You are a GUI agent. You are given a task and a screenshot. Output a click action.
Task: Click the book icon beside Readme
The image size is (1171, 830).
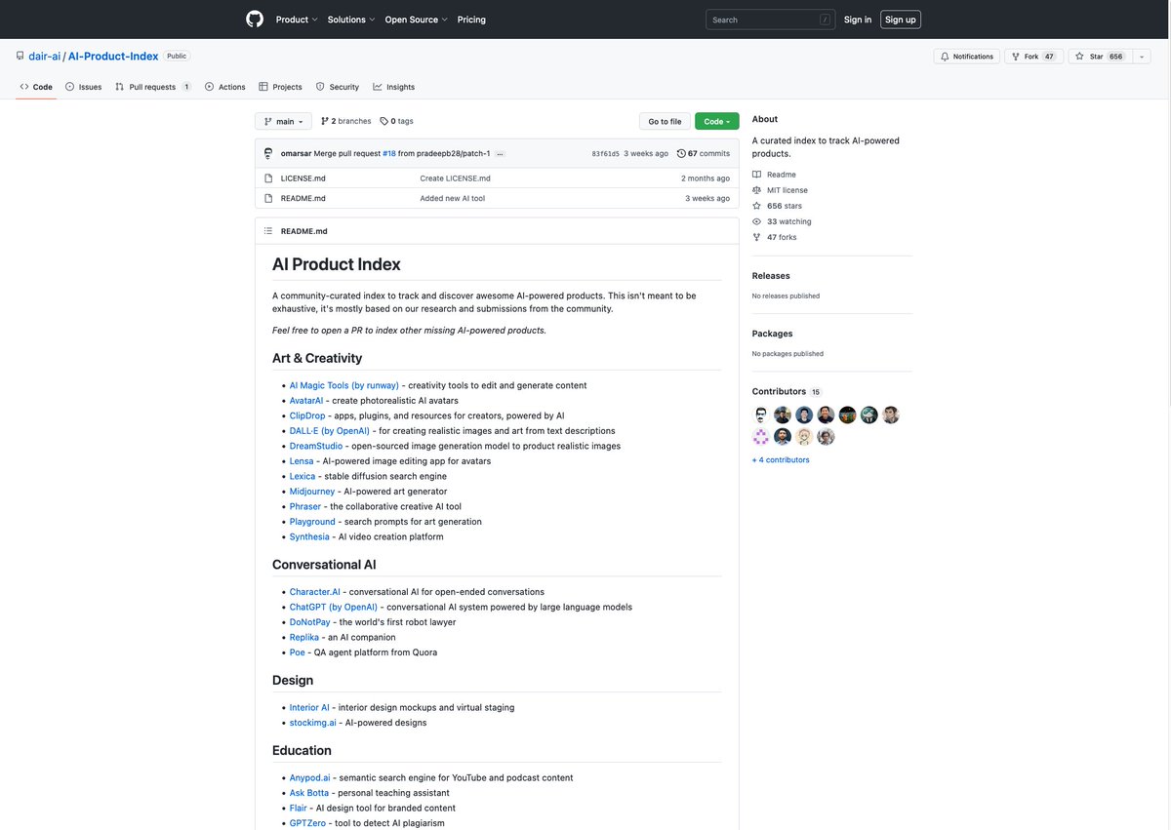[756, 175]
